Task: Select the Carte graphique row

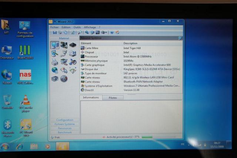Action: [131, 65]
